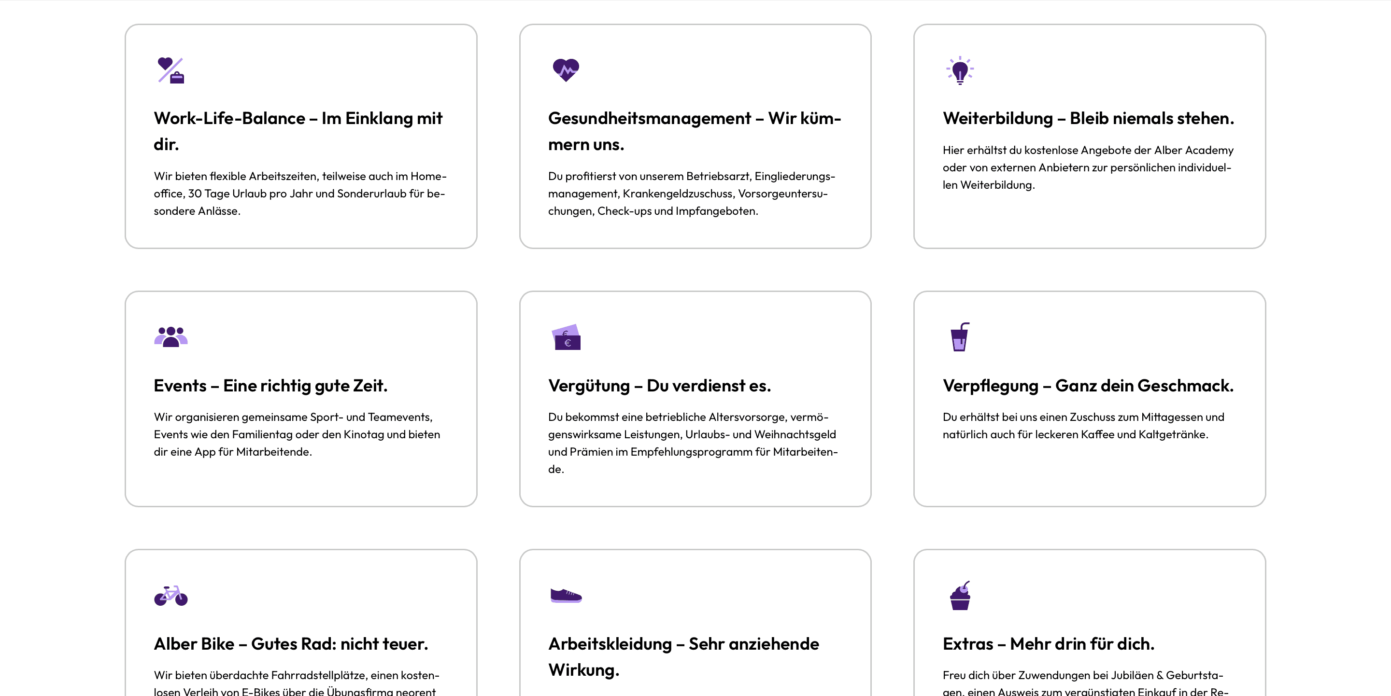Select the Arbeitskleidung shoe icon
This screenshot has width=1391, height=696.
[565, 596]
